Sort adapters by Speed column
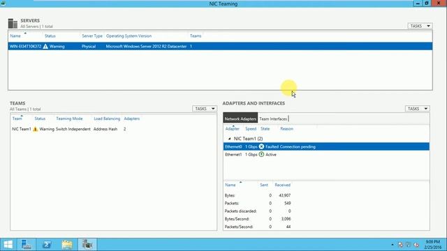 pos(251,129)
